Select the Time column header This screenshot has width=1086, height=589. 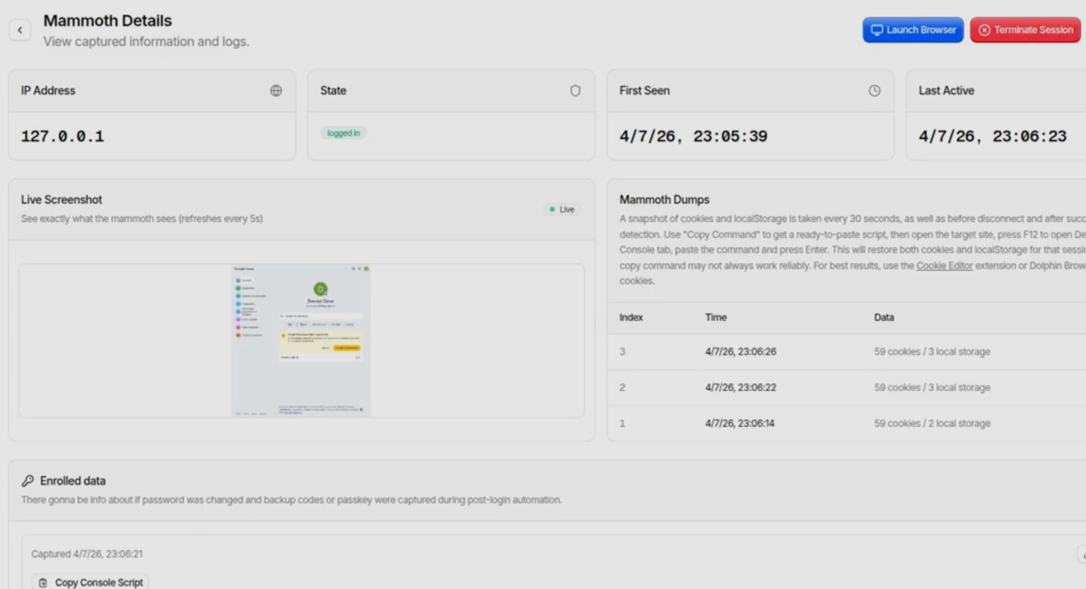(716, 317)
